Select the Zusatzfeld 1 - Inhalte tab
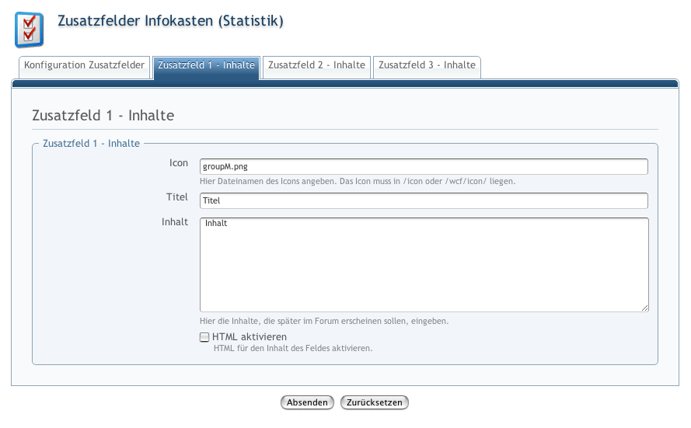Image resolution: width=691 pixels, height=428 pixels. coord(206,66)
